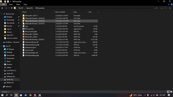Image resolution: width=173 pixels, height=97 pixels.
Task: Select the Minecraft-1.20.62.1 APPX icon
Action: click(24, 37)
